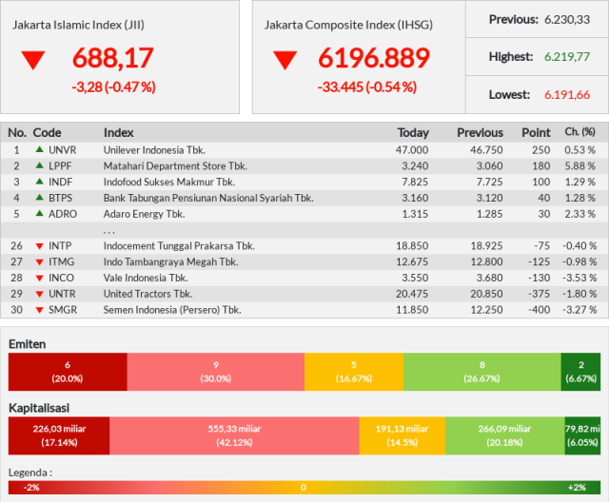Click the Previous column header in the table

pos(480,133)
